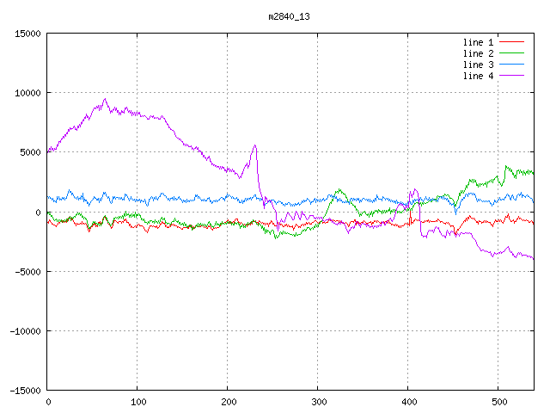Click the purple line's highest peak
This screenshot has height=413, width=550.
pyautogui.click(x=105, y=99)
